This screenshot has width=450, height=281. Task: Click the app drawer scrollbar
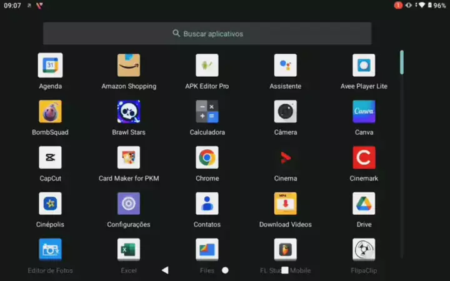[x=401, y=62]
